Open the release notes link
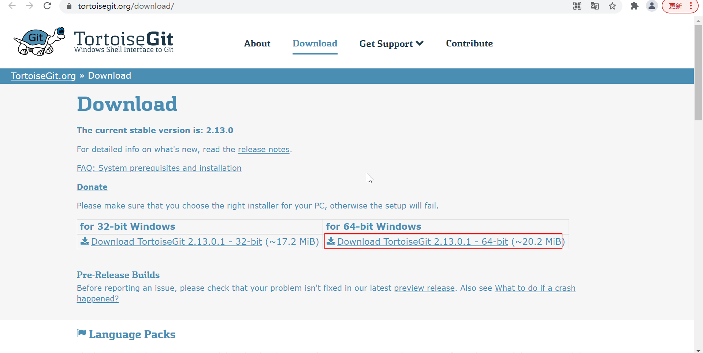Image resolution: width=703 pixels, height=353 pixels. [x=264, y=149]
